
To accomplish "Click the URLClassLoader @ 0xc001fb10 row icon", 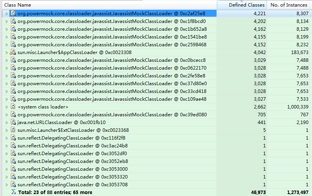I will coord(13,122).
